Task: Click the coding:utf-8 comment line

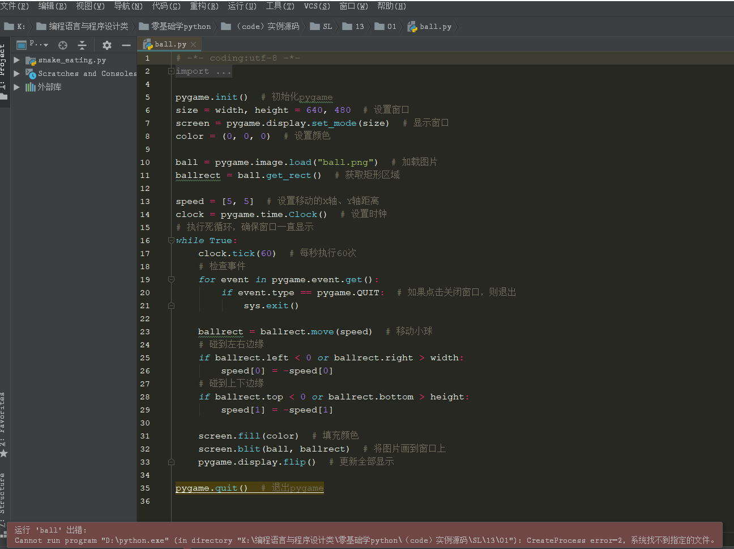Action: point(238,58)
